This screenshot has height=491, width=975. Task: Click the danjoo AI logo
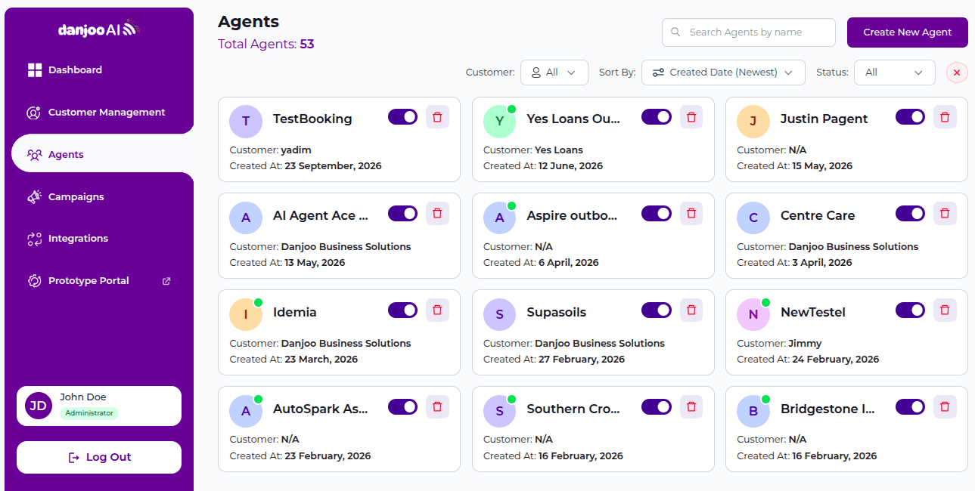[x=99, y=29]
